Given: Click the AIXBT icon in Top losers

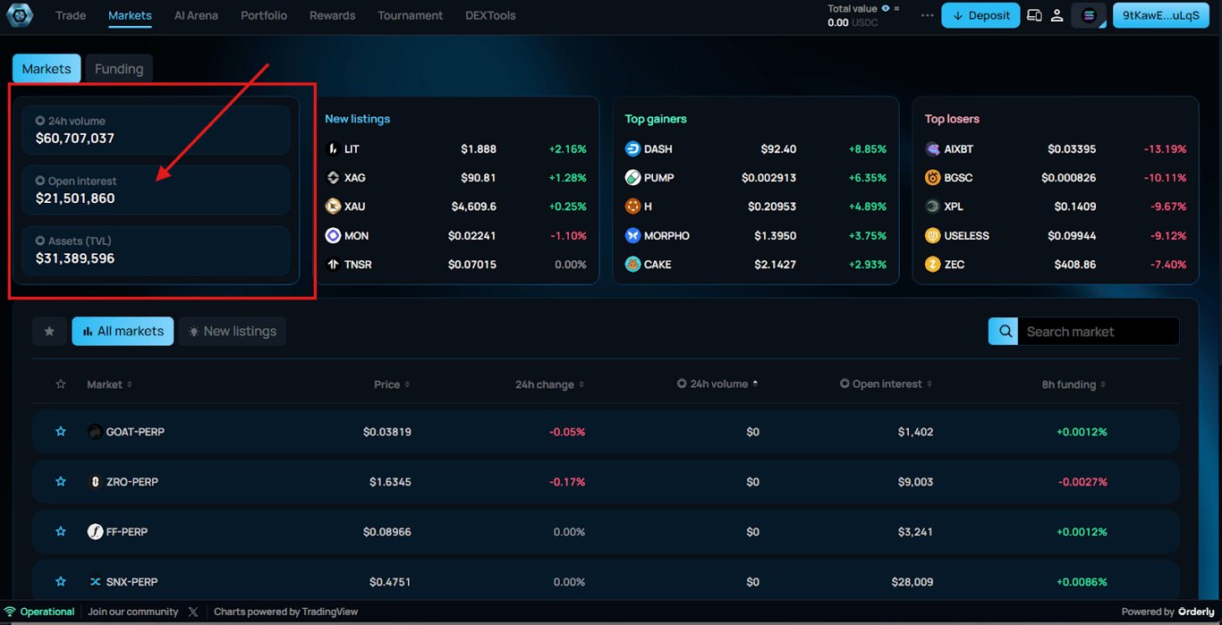Looking at the screenshot, I should [x=932, y=149].
